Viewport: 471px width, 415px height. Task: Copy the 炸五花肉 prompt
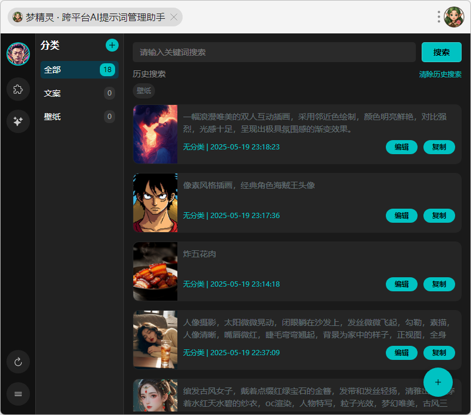[439, 284]
